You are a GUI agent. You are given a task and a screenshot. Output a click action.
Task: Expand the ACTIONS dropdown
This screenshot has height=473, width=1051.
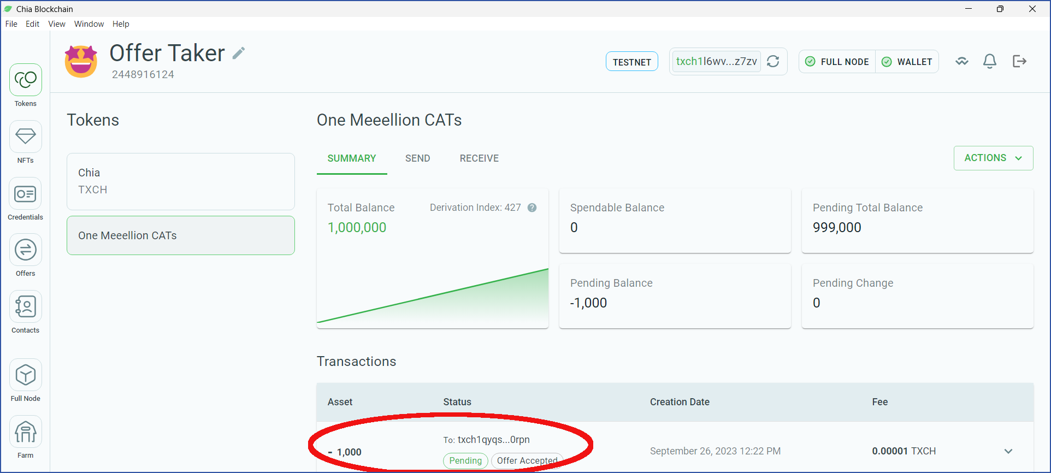pyautogui.click(x=993, y=158)
